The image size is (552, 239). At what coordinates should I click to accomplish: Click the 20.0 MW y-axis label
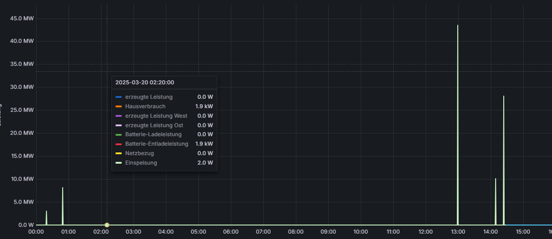22,133
